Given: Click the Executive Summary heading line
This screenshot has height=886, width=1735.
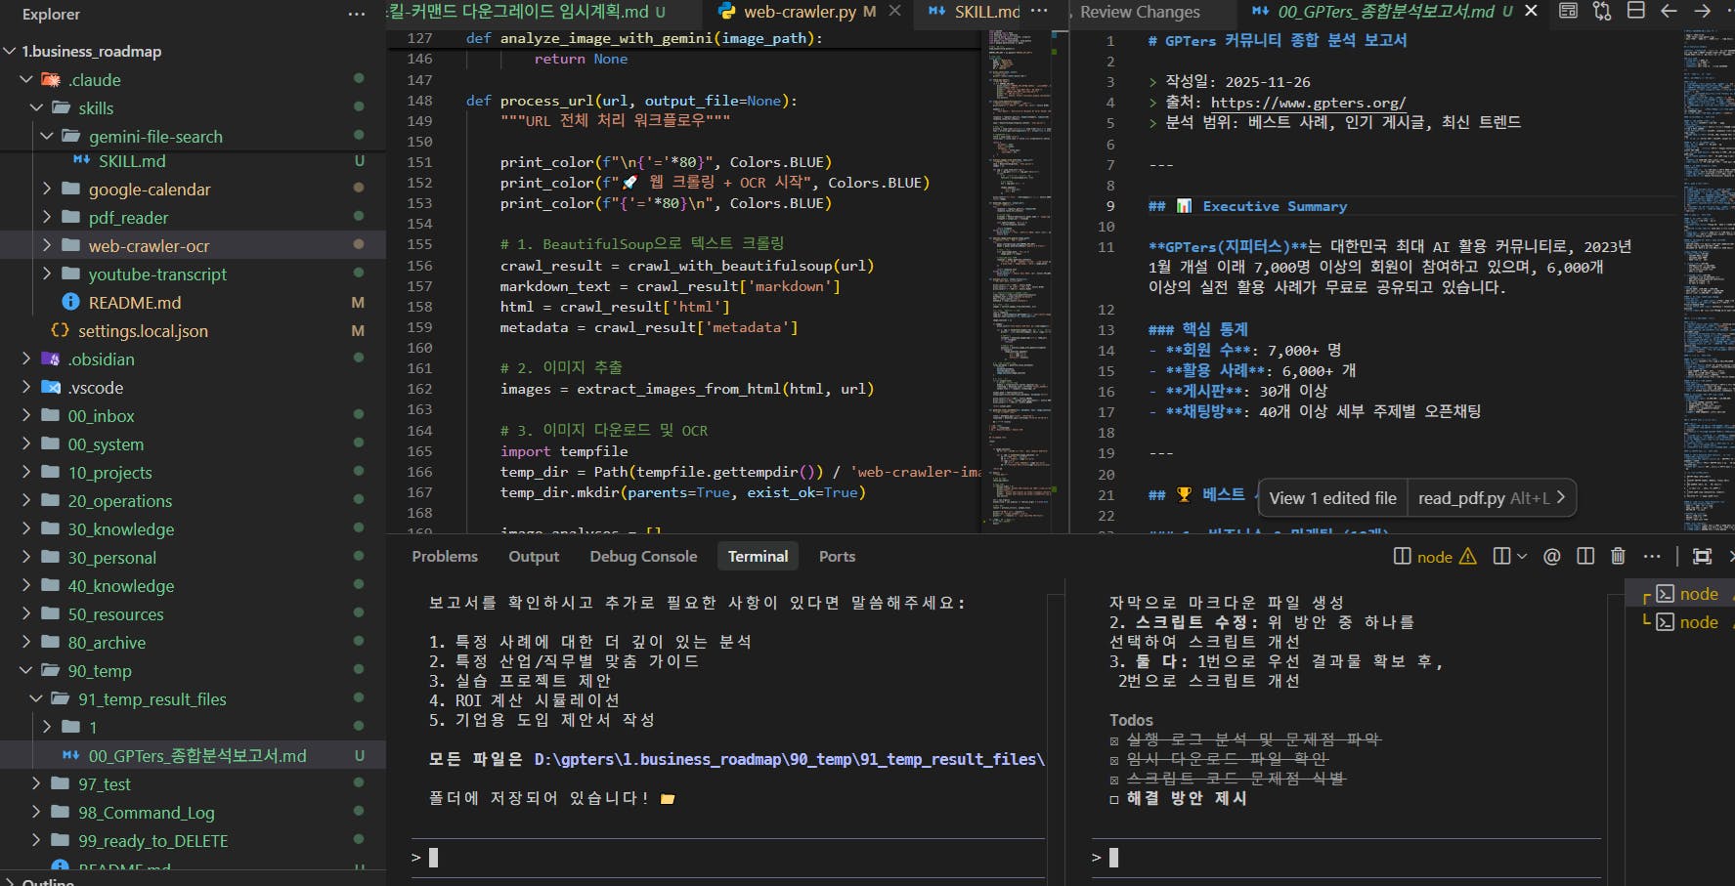Looking at the screenshot, I should [x=1247, y=206].
